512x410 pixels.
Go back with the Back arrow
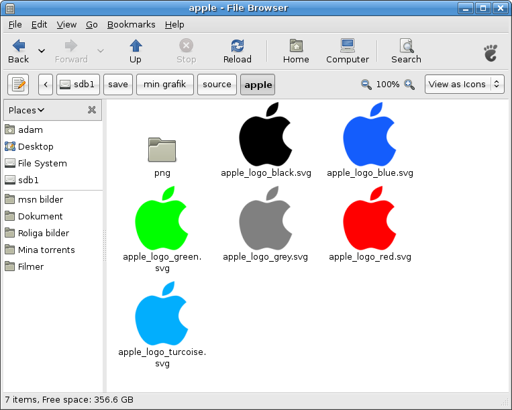[x=19, y=51]
